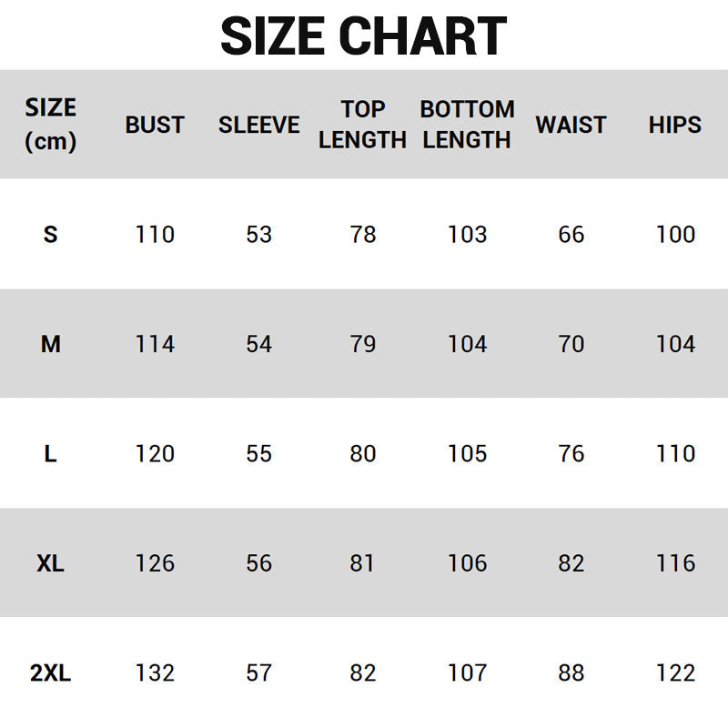Click the BOTTOM LENGTH column header

click(467, 125)
